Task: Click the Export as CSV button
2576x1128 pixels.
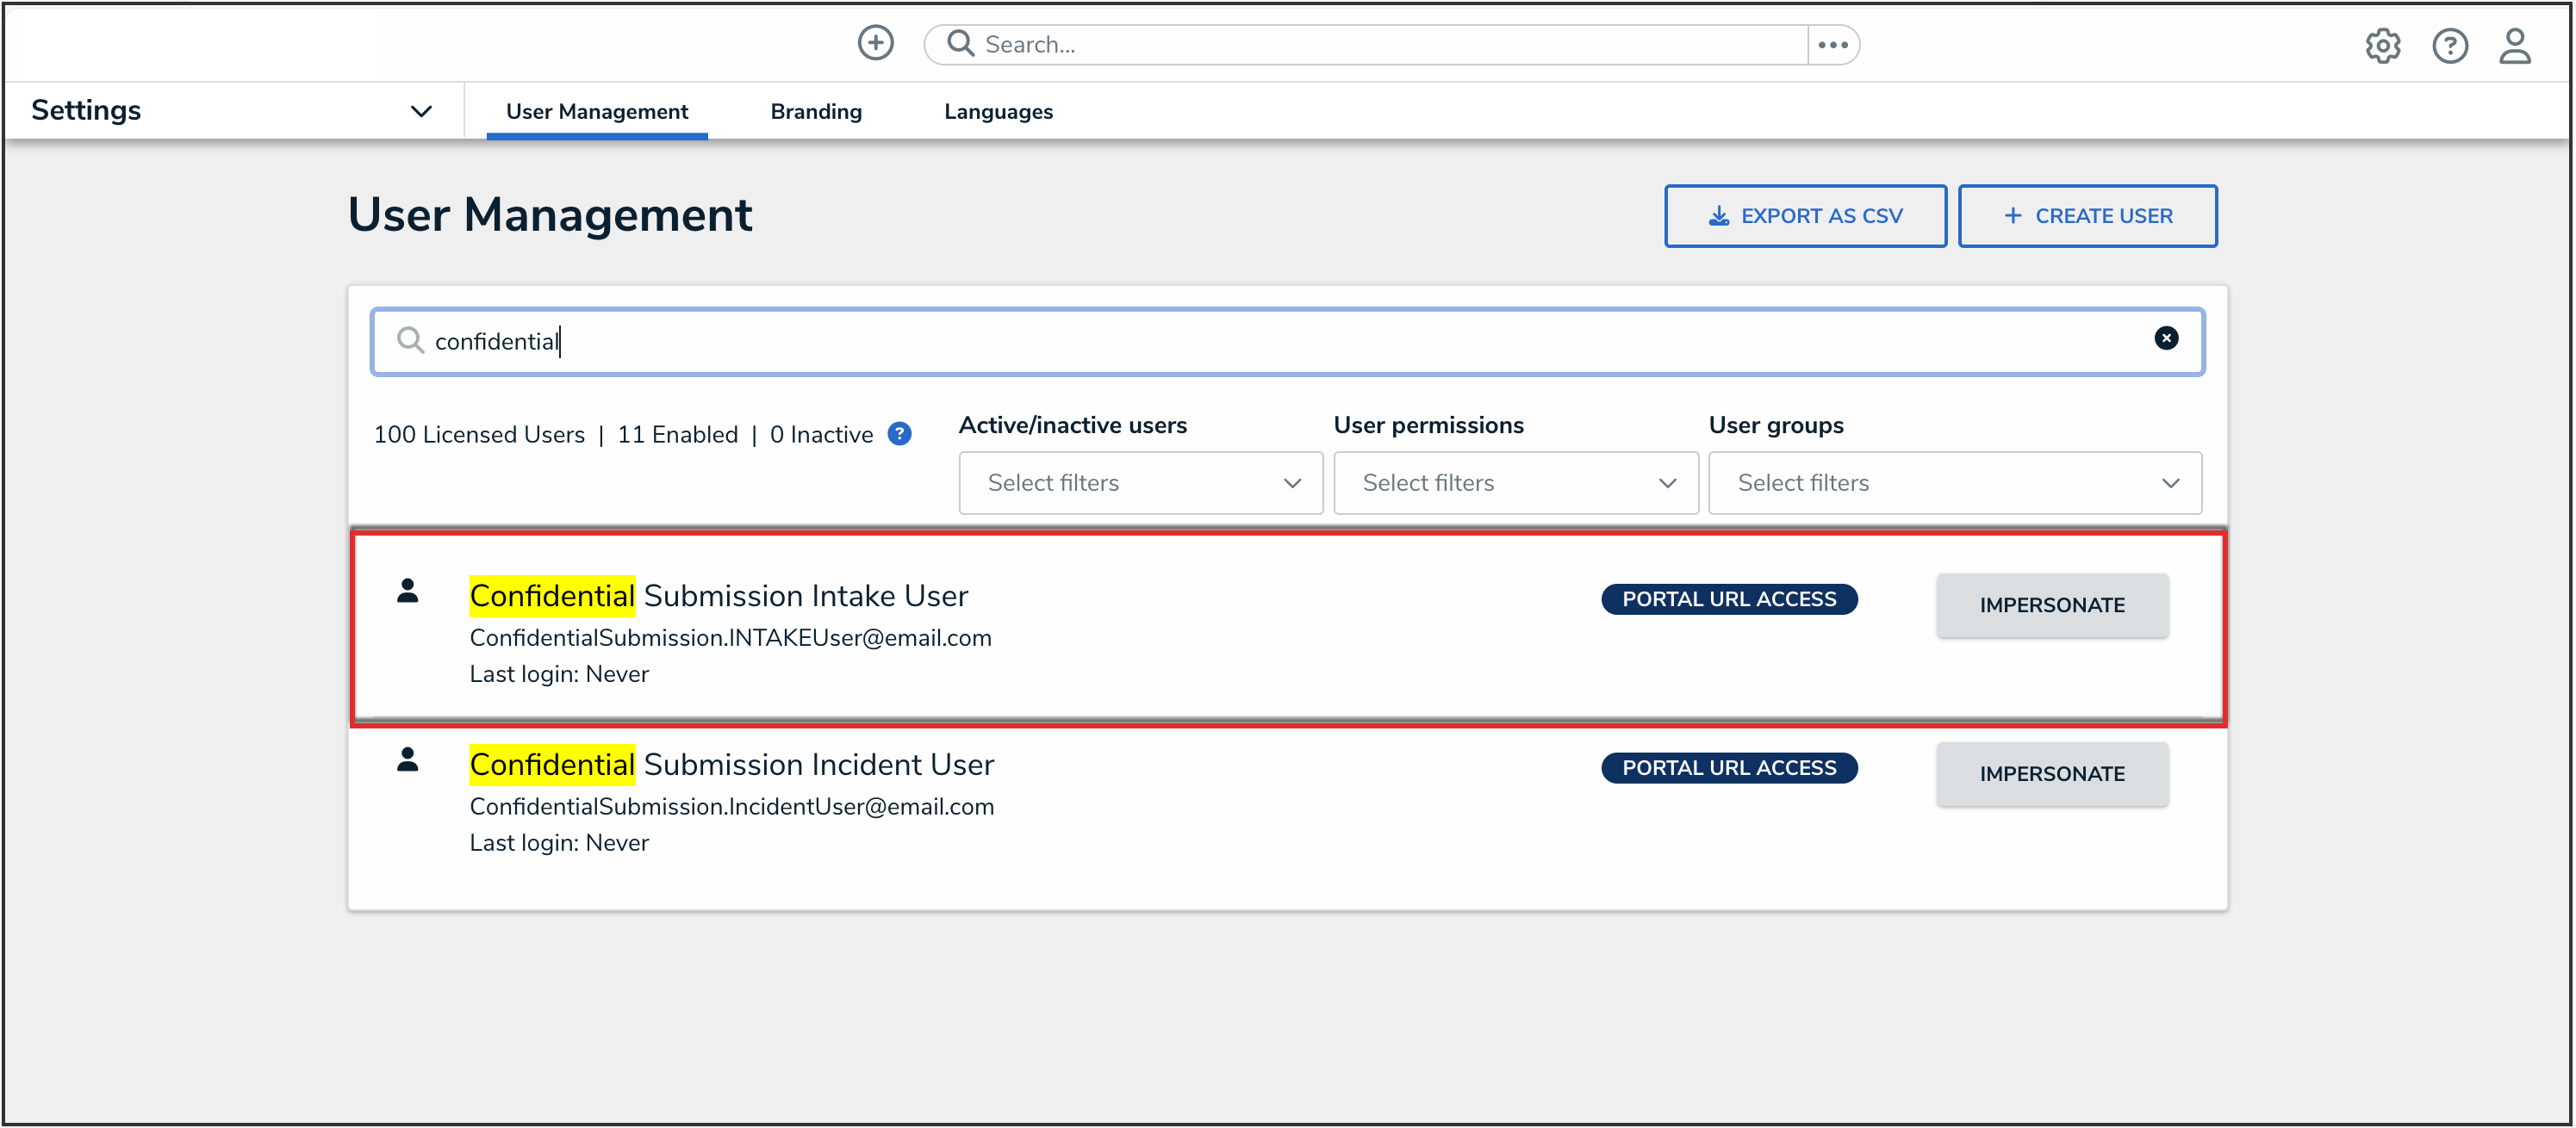Action: tap(1804, 216)
